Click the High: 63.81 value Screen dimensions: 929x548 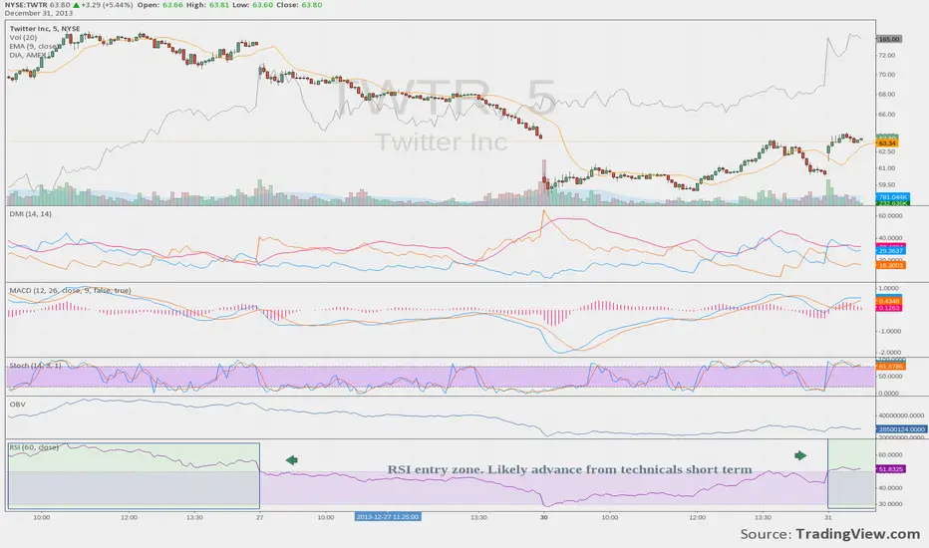[207, 5]
